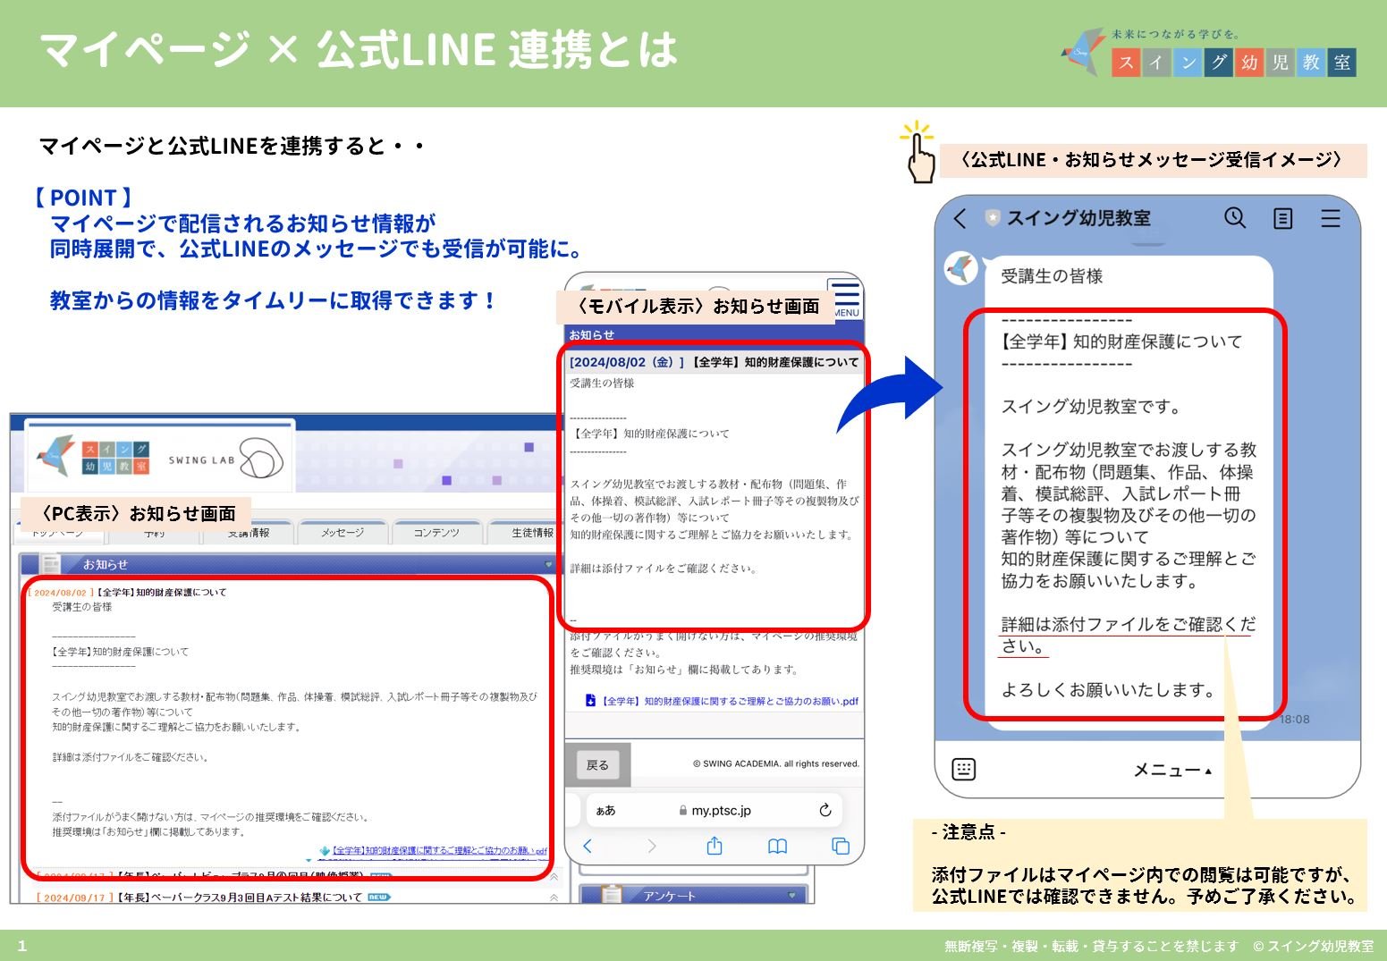Click the スイング幼児教室 logo in slide header
The height and width of the screenshot is (961, 1387).
(x=1208, y=52)
